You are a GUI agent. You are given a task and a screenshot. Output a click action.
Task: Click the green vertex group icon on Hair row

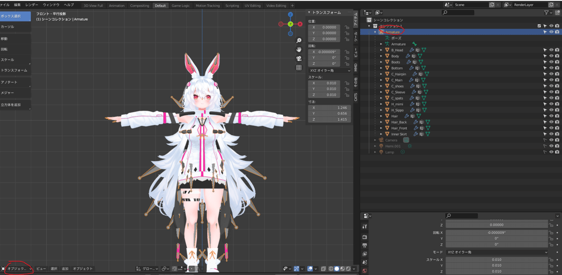point(418,116)
